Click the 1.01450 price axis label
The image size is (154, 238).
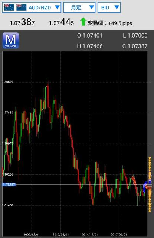pyautogui.click(x=8, y=205)
